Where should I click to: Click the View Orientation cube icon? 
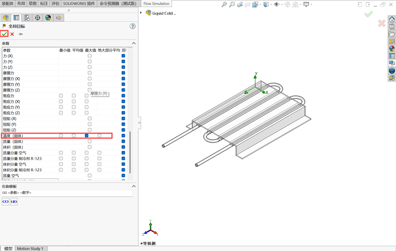(255, 4)
